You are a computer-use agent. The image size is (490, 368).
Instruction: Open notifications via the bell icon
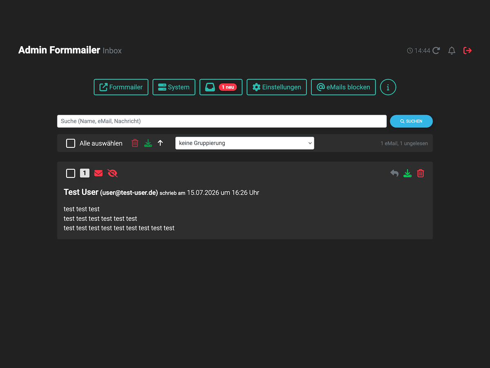pos(452,51)
